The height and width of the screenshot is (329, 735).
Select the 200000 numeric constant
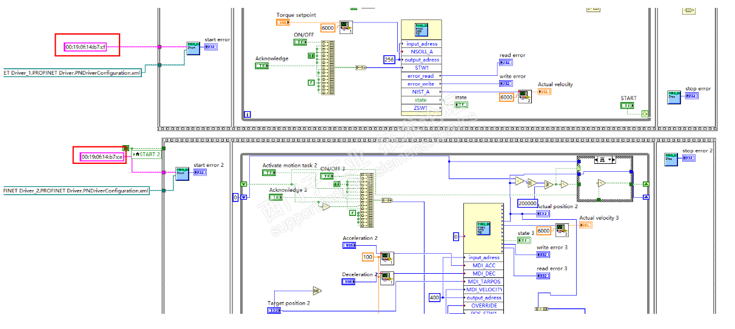click(x=528, y=203)
